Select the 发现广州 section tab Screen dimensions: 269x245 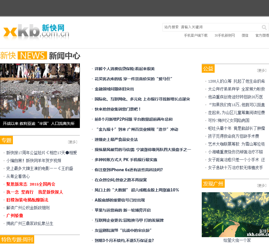pyautogui.click(x=213, y=184)
